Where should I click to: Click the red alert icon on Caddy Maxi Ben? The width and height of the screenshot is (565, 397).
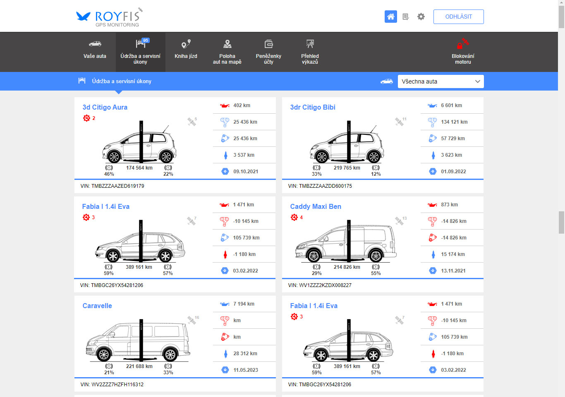pyautogui.click(x=294, y=217)
